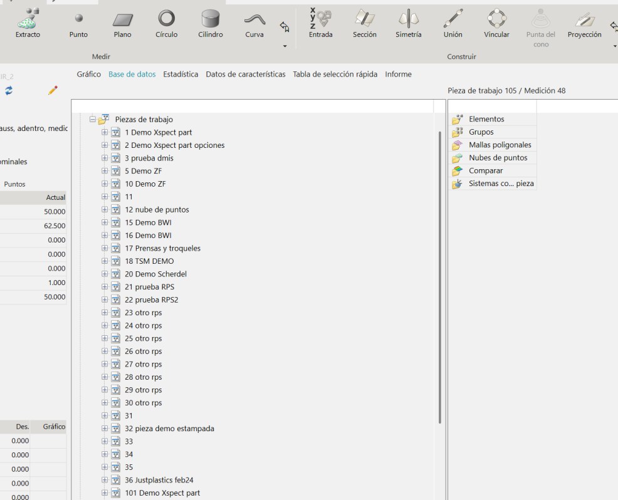
Task: Click the 1.000 actual value cell
Action: 56,283
